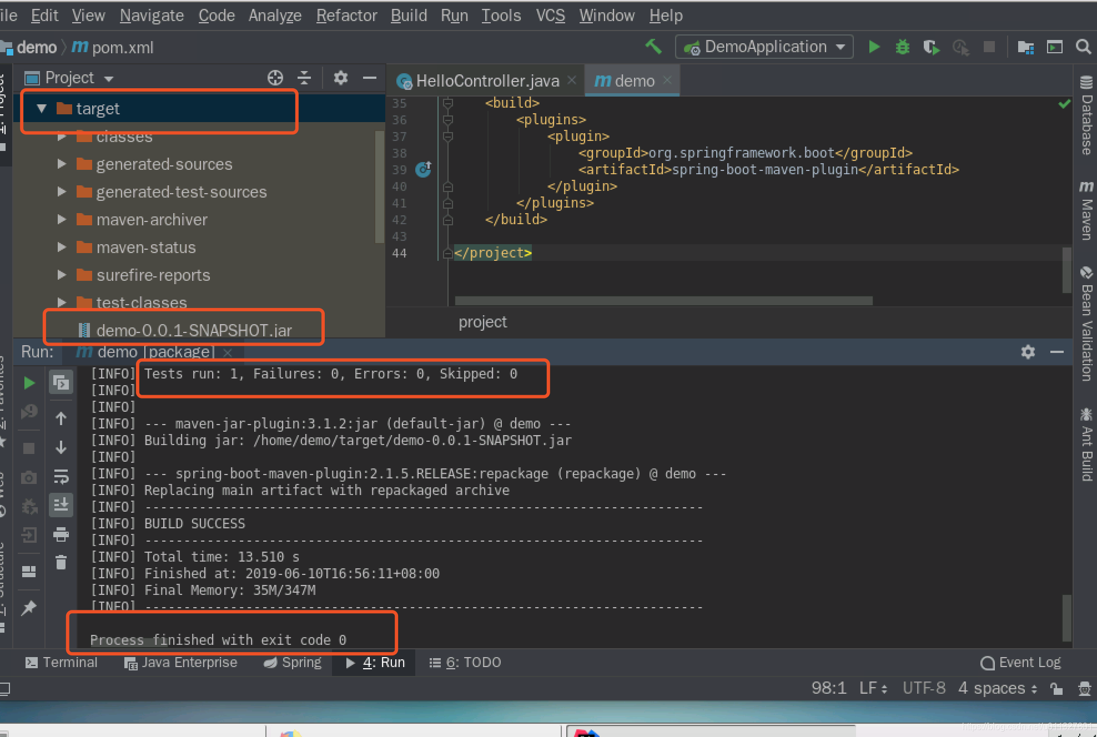Viewport: 1097px width, 737px height.
Task: Open Run panel settings gear
Action: (x=1028, y=352)
